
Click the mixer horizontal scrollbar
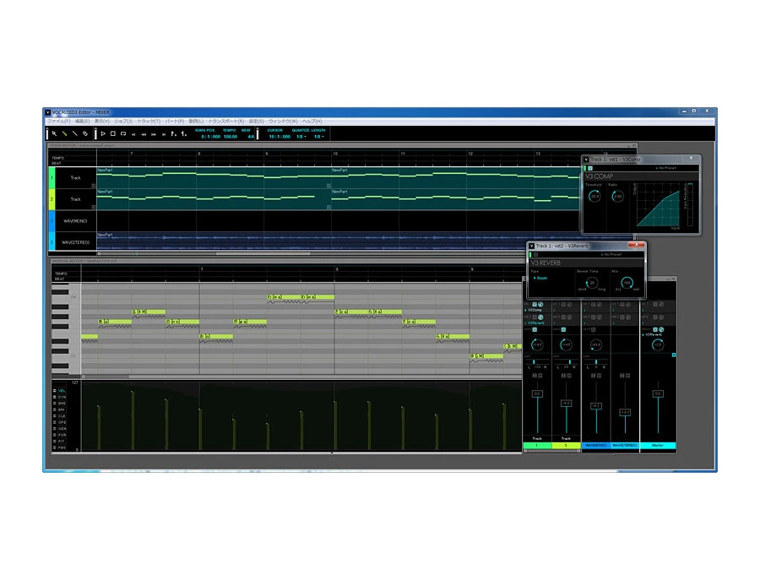click(552, 451)
